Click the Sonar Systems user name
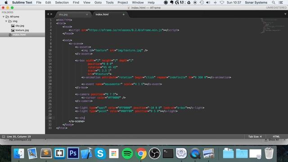288x162 pixels. tap(256, 3)
